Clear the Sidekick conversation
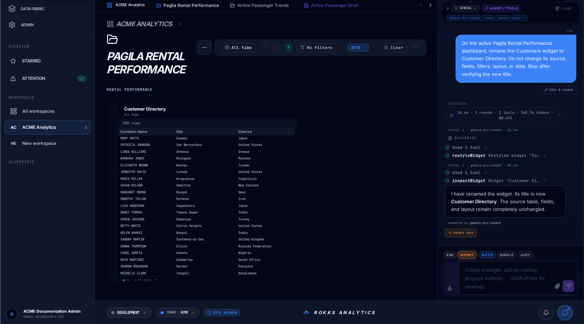This screenshot has width=584, height=324. point(563,8)
